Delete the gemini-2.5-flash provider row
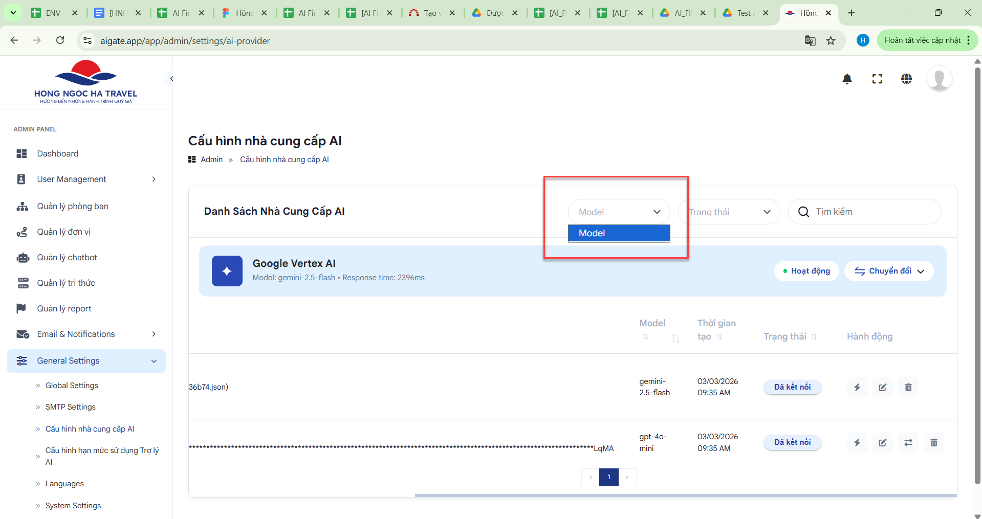Viewport: 982px width, 519px height. pos(908,388)
